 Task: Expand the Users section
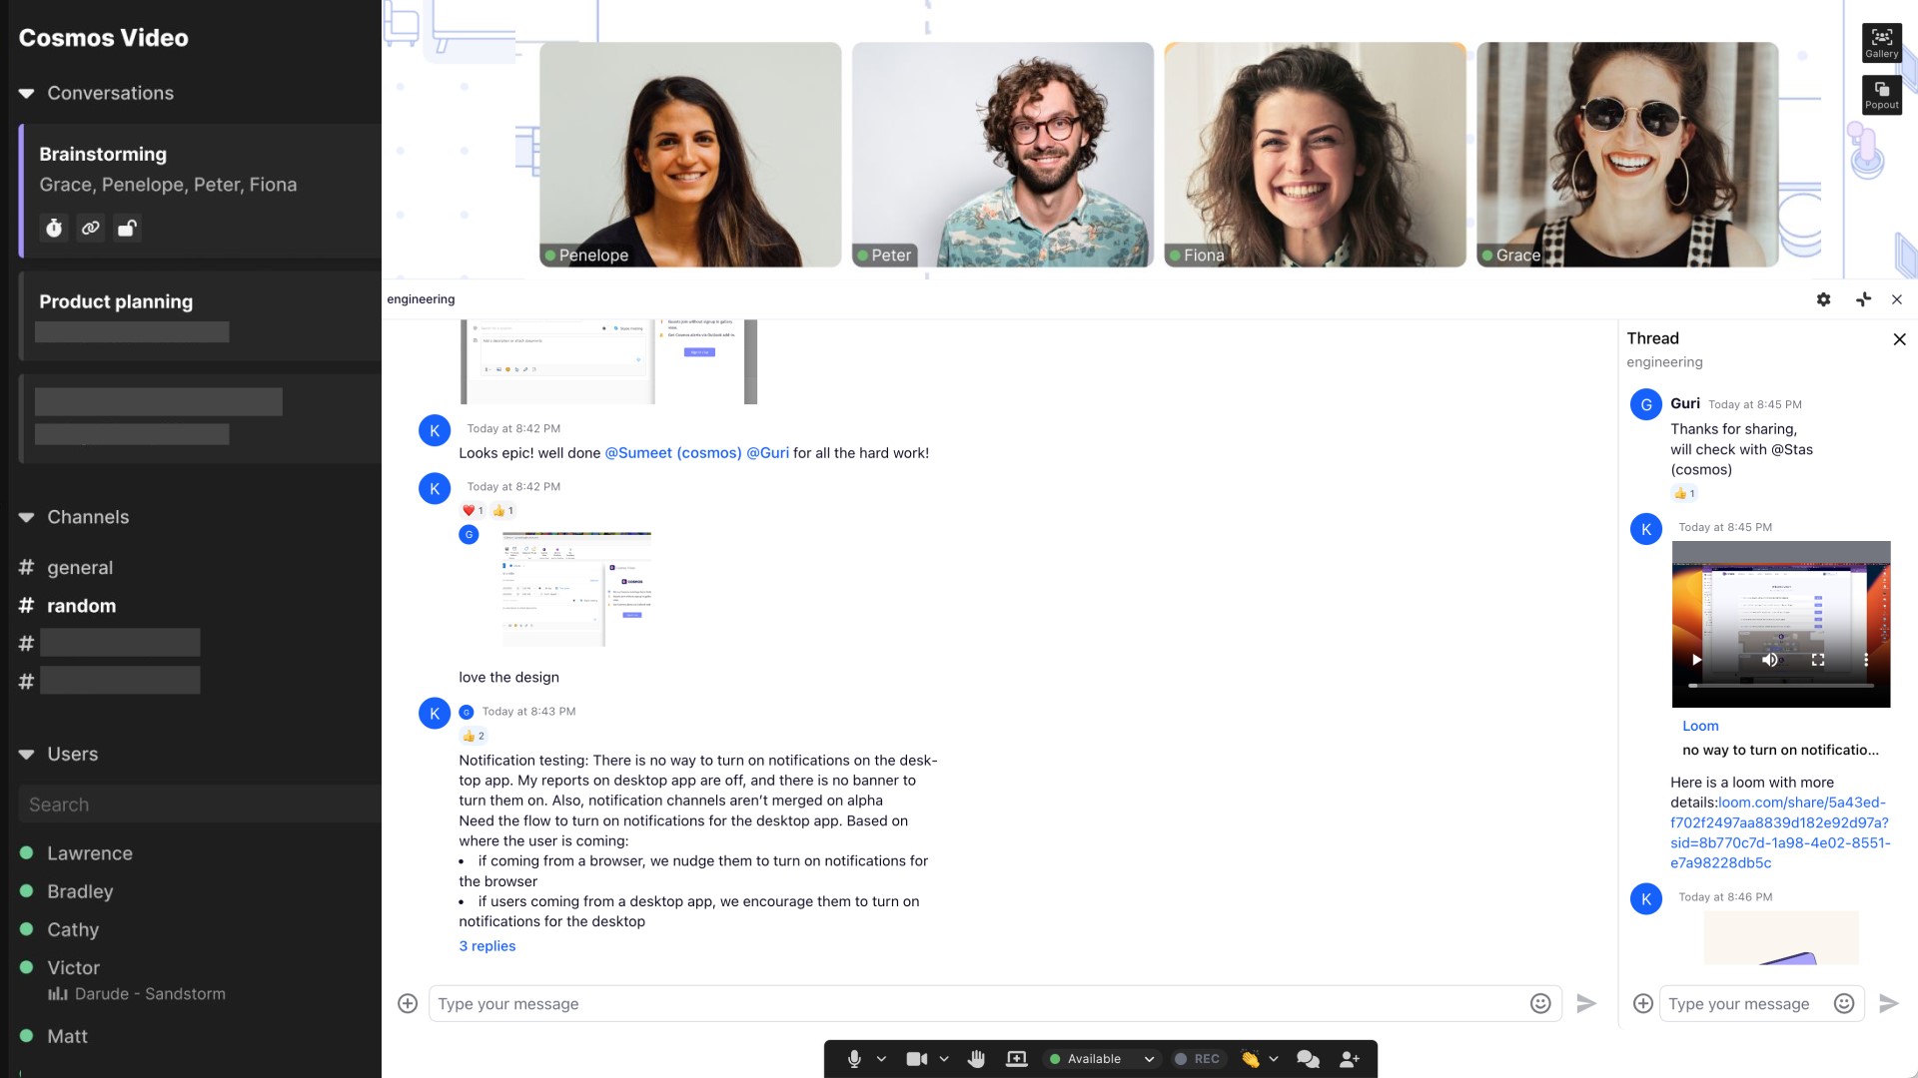click(x=28, y=753)
